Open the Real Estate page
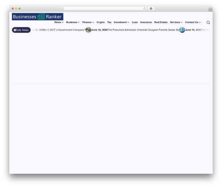 (161, 22)
